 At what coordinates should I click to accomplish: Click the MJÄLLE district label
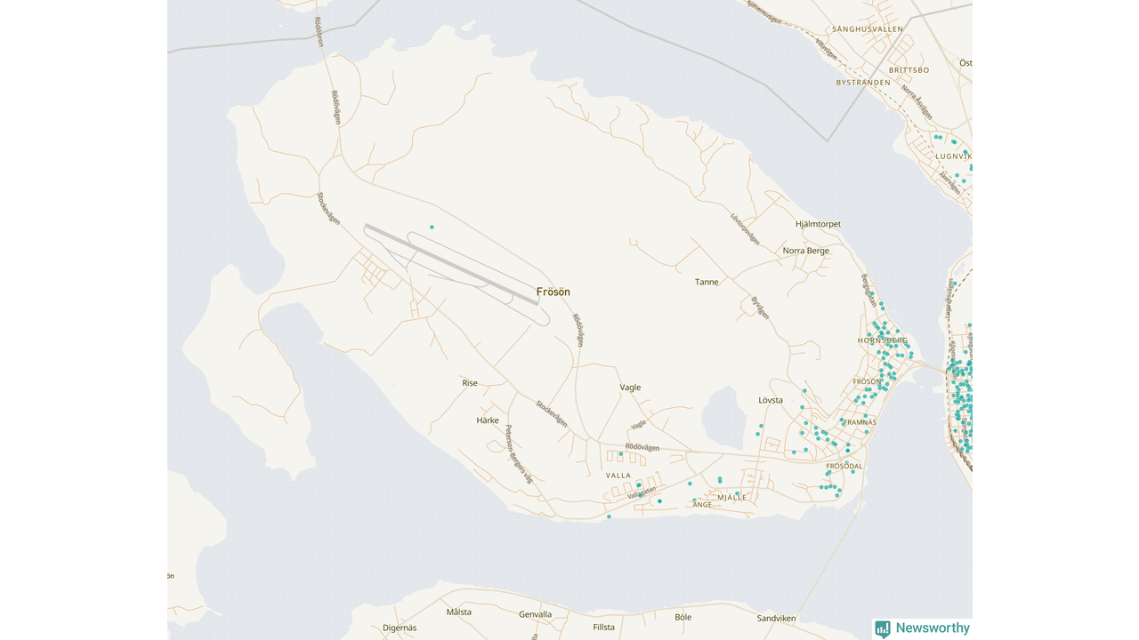point(731,497)
